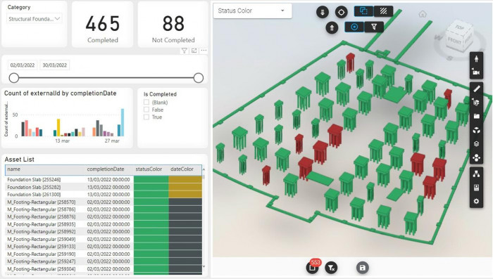Viewport: 493px width, 279px height.
Task: Check the True checkbox
Action: coord(146,117)
